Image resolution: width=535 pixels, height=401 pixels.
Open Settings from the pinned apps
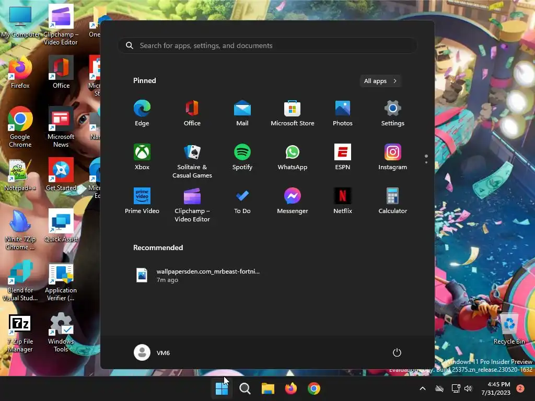pos(393,113)
